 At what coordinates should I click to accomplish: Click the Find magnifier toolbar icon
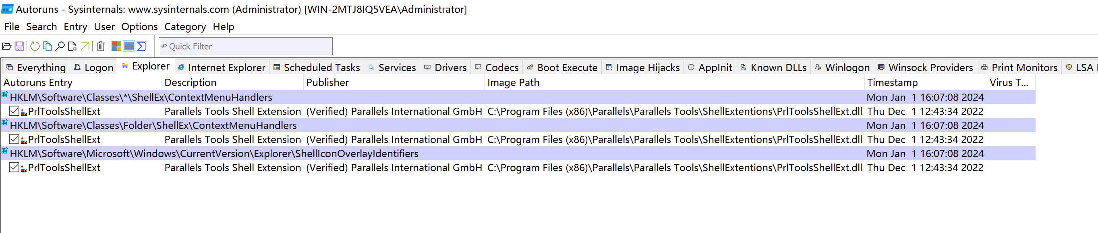(60, 46)
